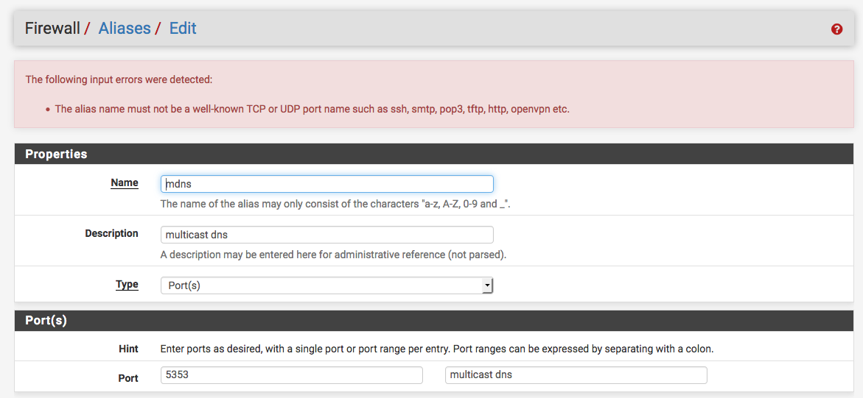Click the allowed alias characters help text

(336, 205)
